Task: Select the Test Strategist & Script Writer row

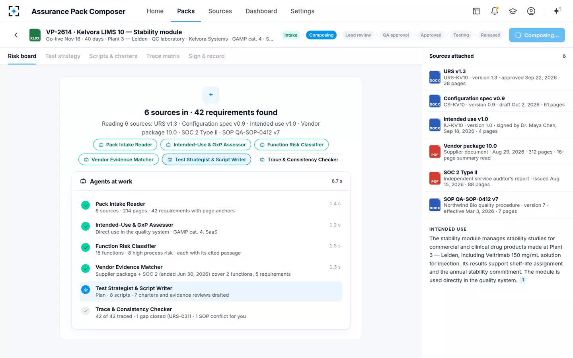Action: pyautogui.click(x=211, y=292)
